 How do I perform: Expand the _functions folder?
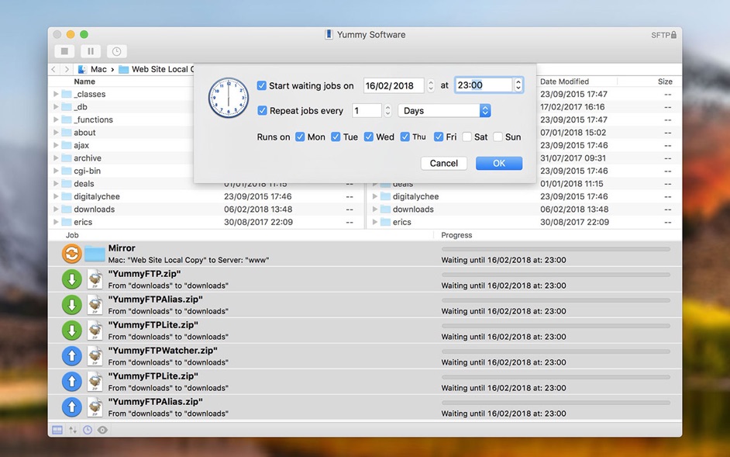click(x=56, y=119)
